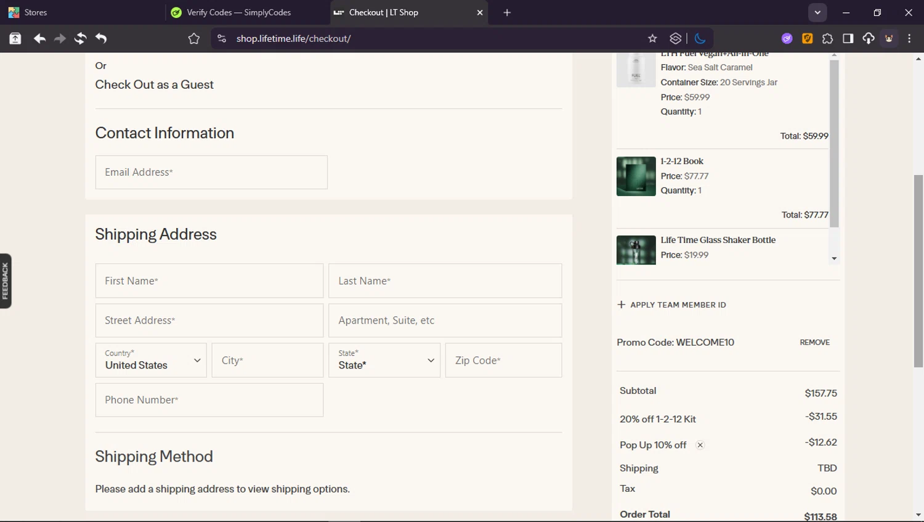
Task: Click the plus icon beside Apply Team Member ID
Action: (621, 304)
